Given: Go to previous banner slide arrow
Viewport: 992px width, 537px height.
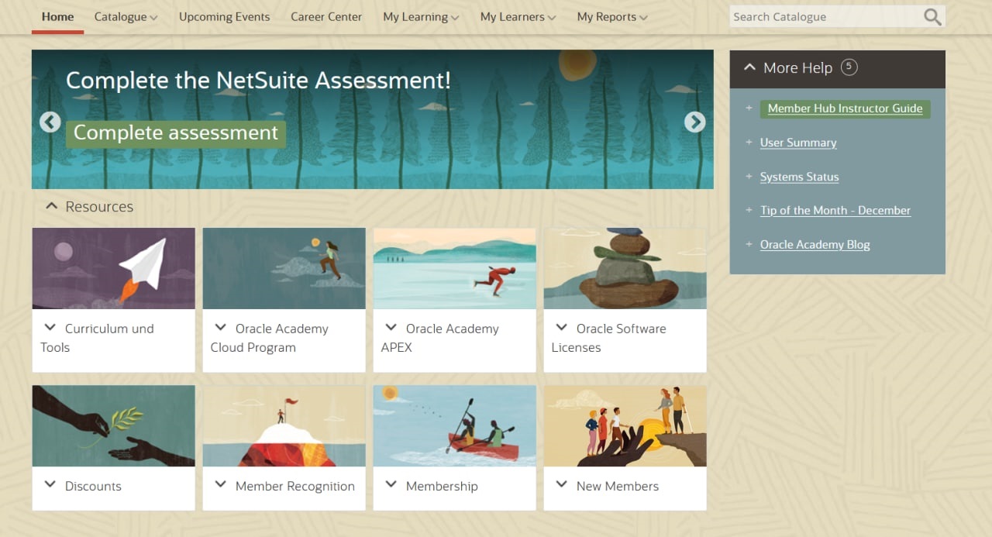Looking at the screenshot, I should click(x=50, y=122).
